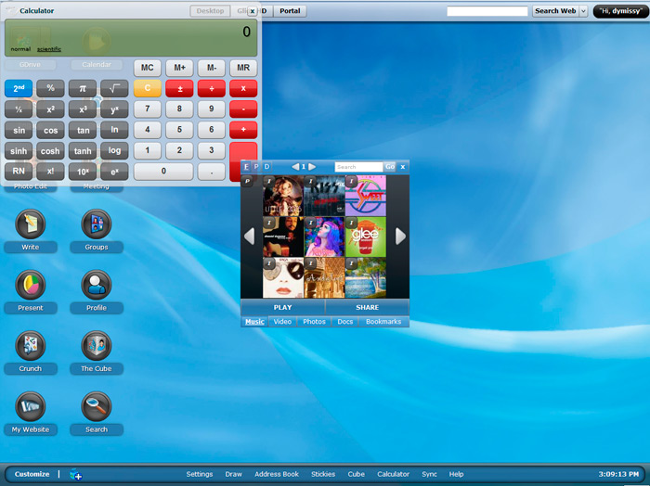Click the percent key
Viewport: 650px width, 486px height.
(x=50, y=88)
